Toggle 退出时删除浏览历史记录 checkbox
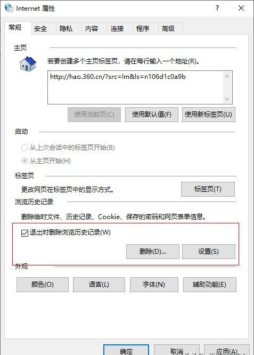The width and height of the screenshot is (254, 355). click(24, 233)
